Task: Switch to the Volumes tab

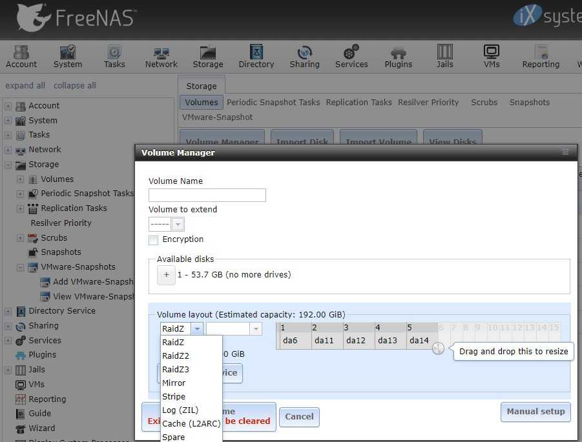Action: pos(201,103)
